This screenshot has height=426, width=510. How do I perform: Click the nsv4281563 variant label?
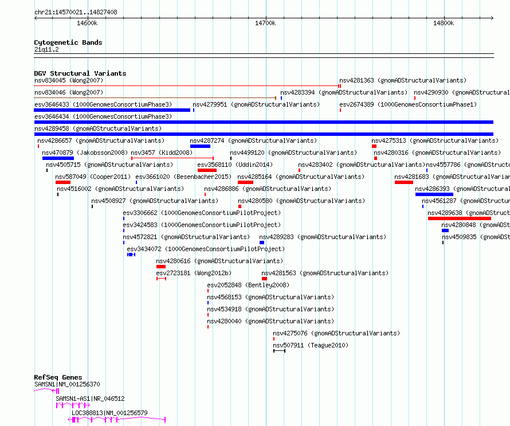pos(325,273)
